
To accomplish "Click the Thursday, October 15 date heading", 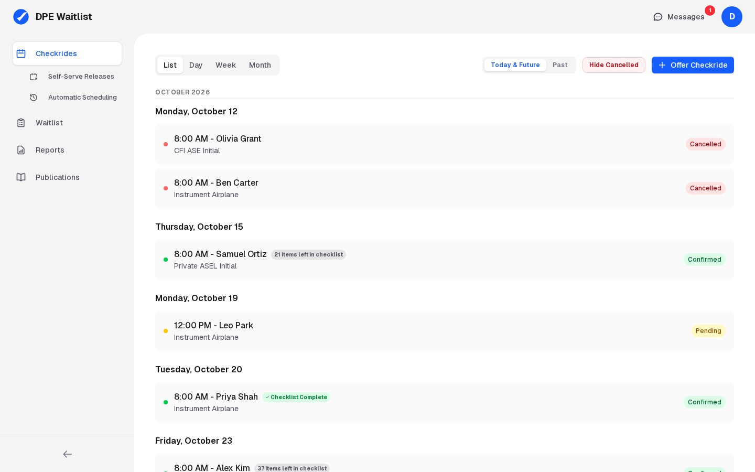I will (199, 227).
